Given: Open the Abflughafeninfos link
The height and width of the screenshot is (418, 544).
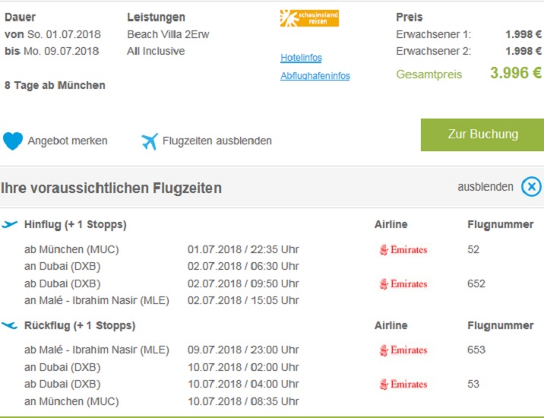Looking at the screenshot, I should pos(315,76).
